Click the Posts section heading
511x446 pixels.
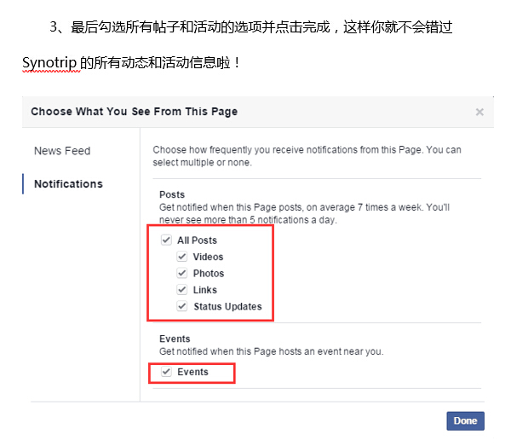coord(172,194)
